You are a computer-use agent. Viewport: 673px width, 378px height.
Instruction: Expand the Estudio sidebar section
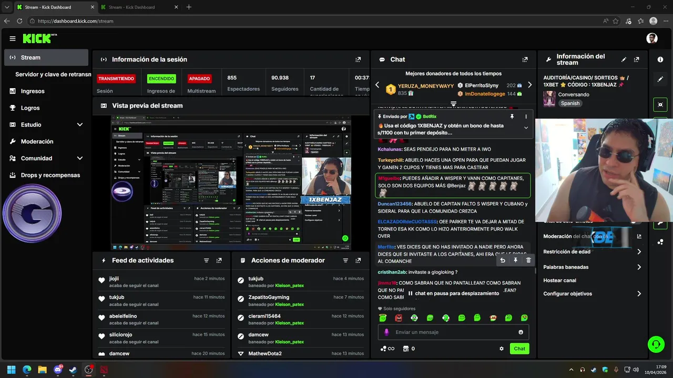pyautogui.click(x=80, y=124)
